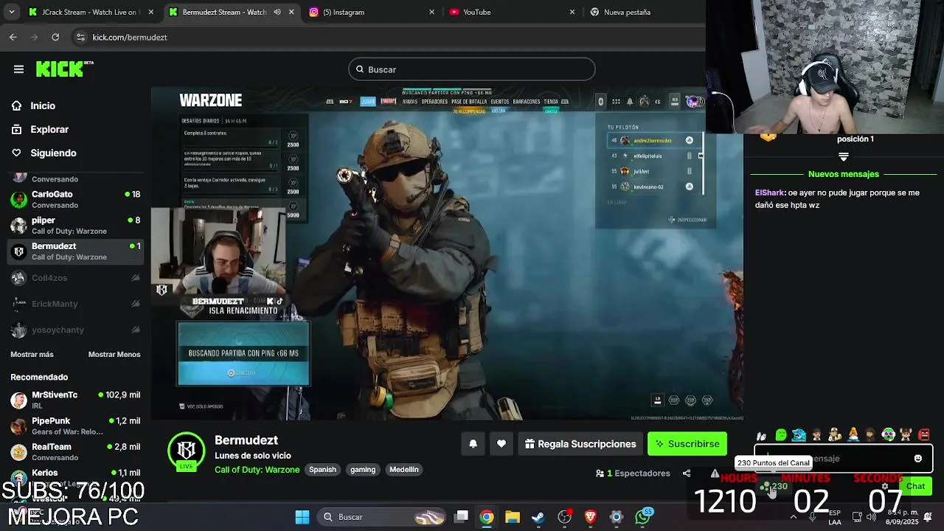944x531 pixels.
Task: Open Siguiendo in the sidebar
Action: 53,153
